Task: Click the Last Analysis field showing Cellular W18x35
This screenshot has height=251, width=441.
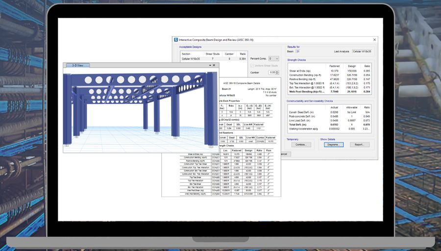Action: pyautogui.click(x=362, y=51)
